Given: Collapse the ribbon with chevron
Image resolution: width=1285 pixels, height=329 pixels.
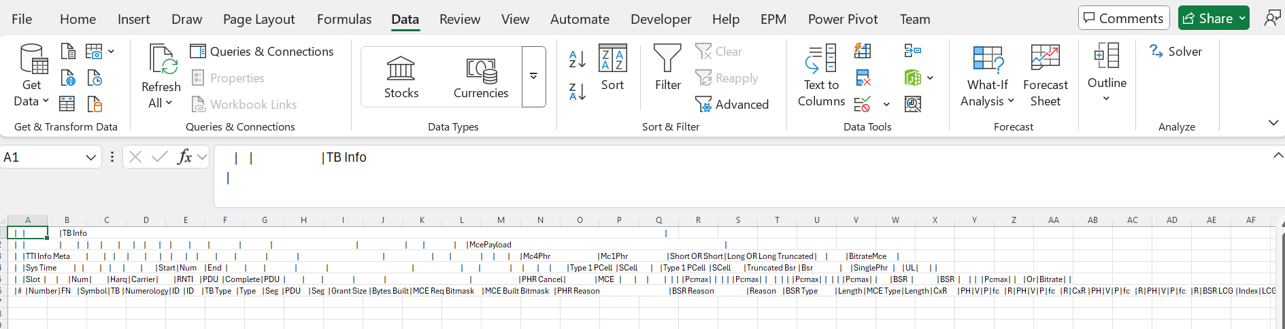Looking at the screenshot, I should tap(1273, 123).
